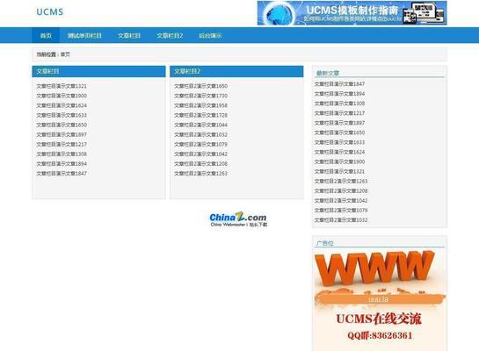Open 文章栏目2演示文章1079 under 最新文章

[341, 211]
